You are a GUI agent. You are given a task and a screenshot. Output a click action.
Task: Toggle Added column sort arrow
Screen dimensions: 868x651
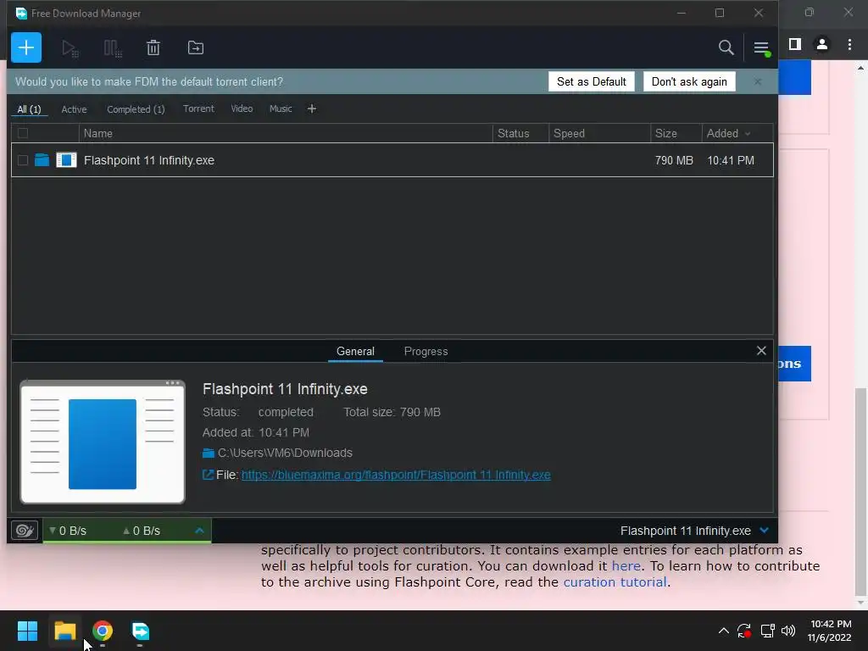(748, 134)
